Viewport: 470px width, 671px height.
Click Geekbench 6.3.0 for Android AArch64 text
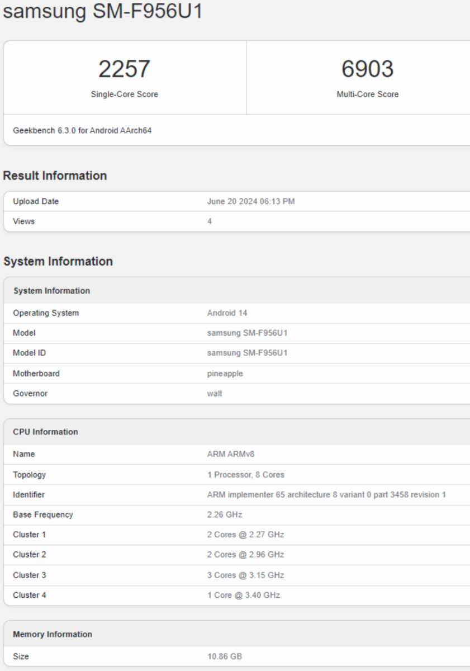click(82, 130)
